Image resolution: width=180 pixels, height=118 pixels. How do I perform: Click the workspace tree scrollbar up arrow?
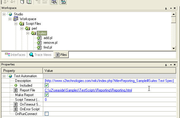click(x=173, y=14)
